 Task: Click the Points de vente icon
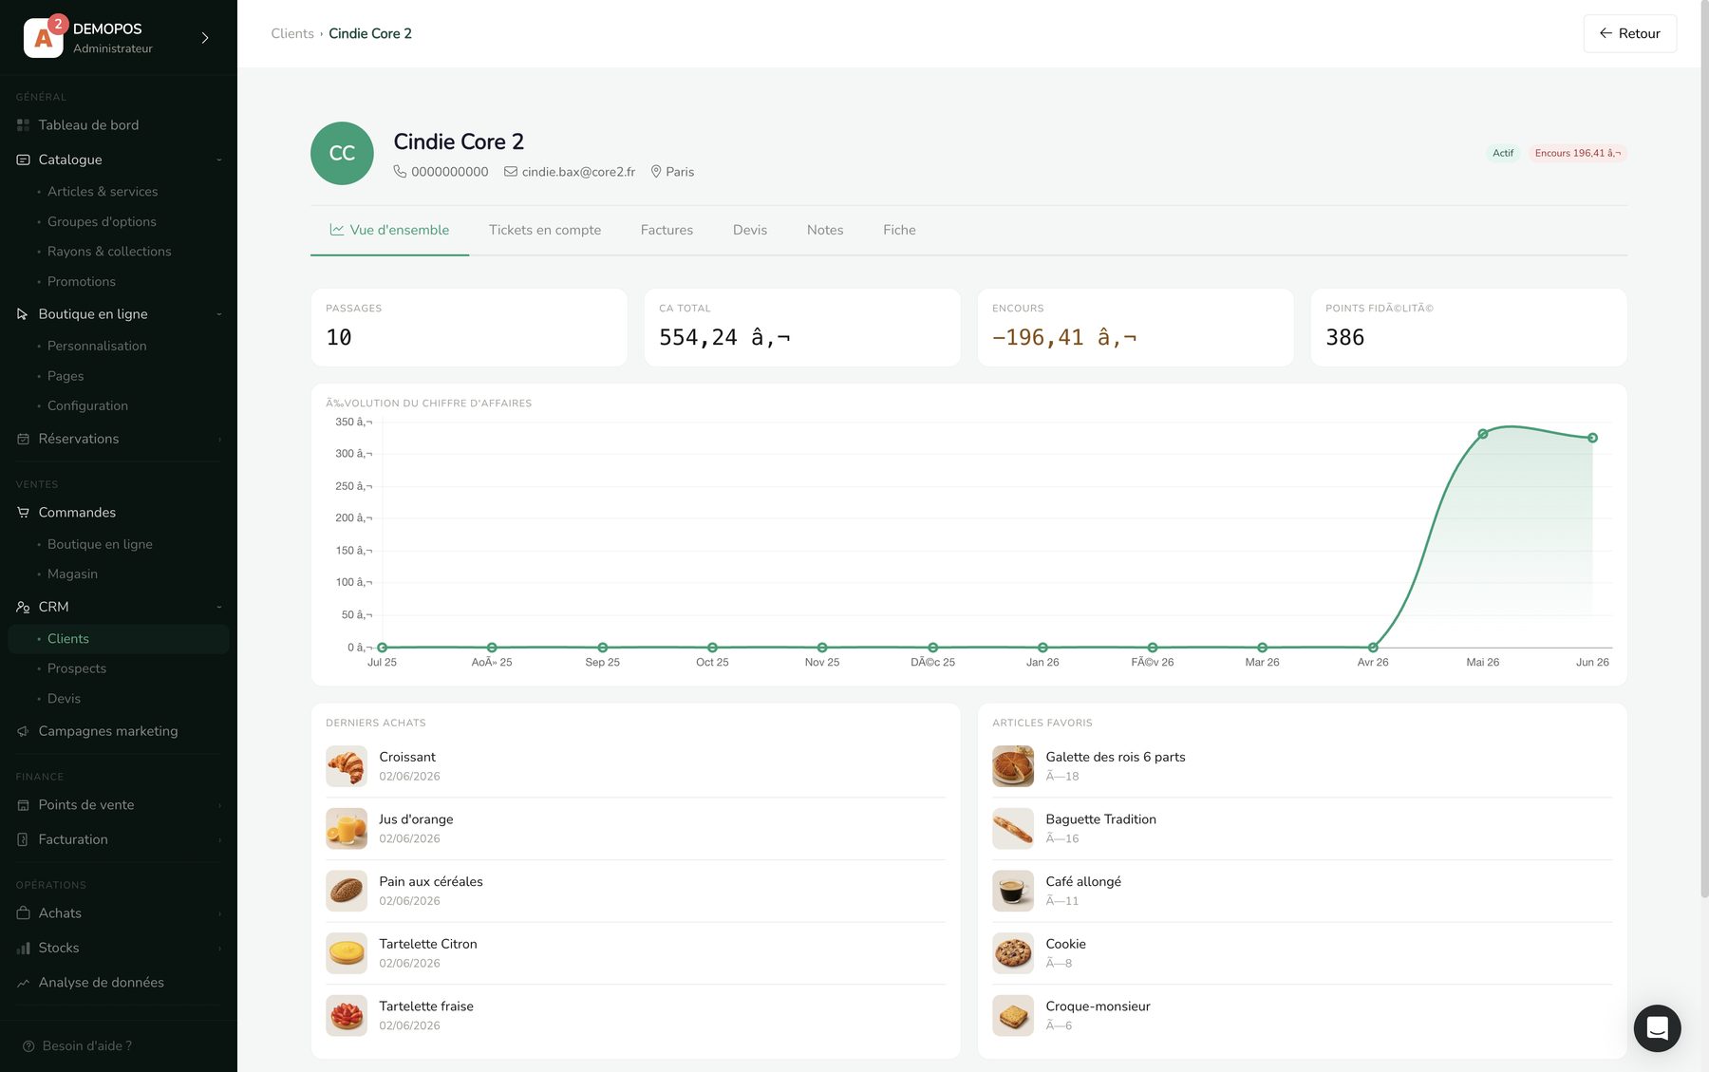(23, 804)
